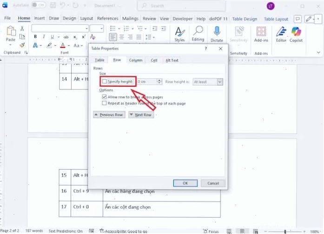Open the font size dropdown
Image resolution: width=324 pixels, height=234 pixels.
pos(101,29)
